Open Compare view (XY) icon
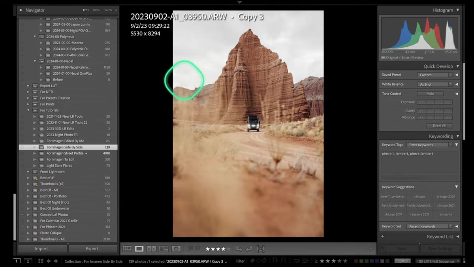The width and height of the screenshot is (474, 267). pyautogui.click(x=151, y=249)
